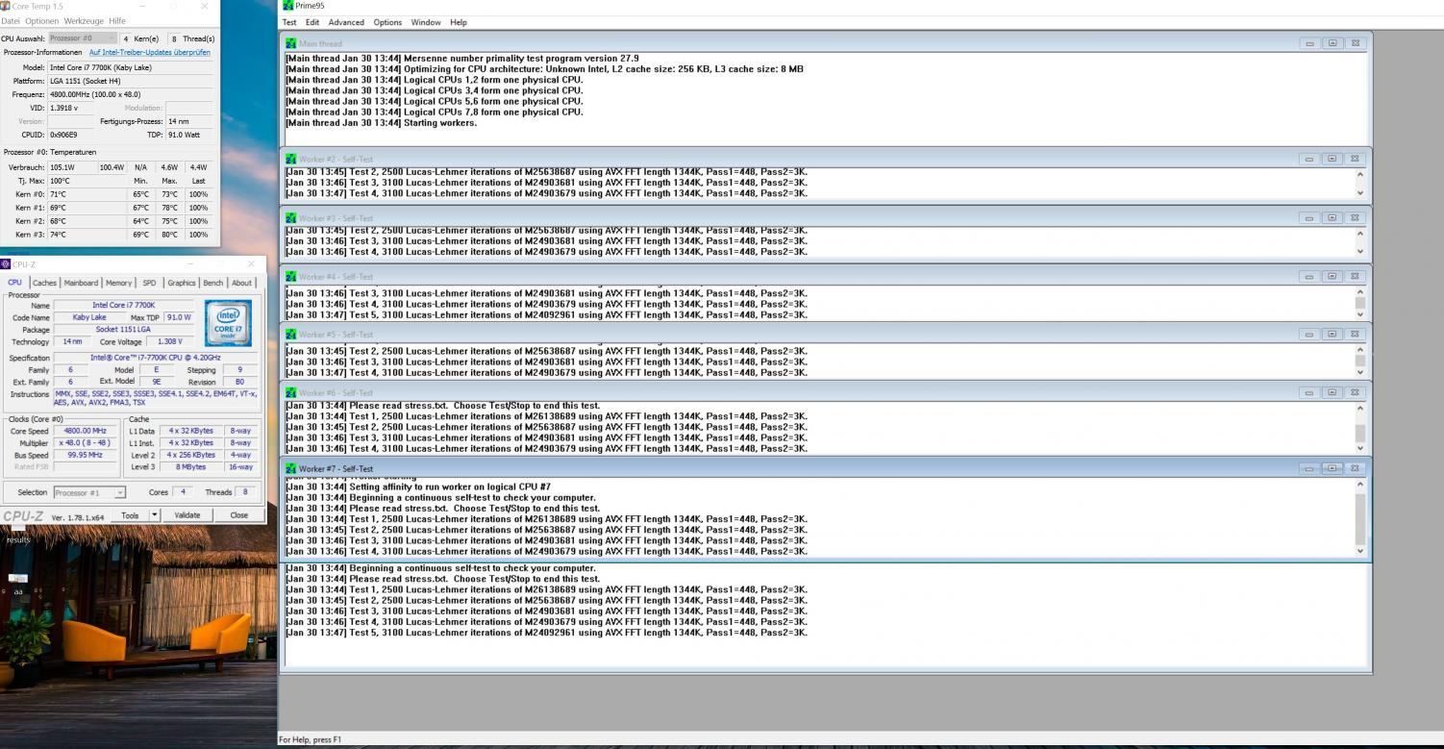Switch to the About tab in CPU-Z
This screenshot has width=1444, height=749.
(241, 283)
